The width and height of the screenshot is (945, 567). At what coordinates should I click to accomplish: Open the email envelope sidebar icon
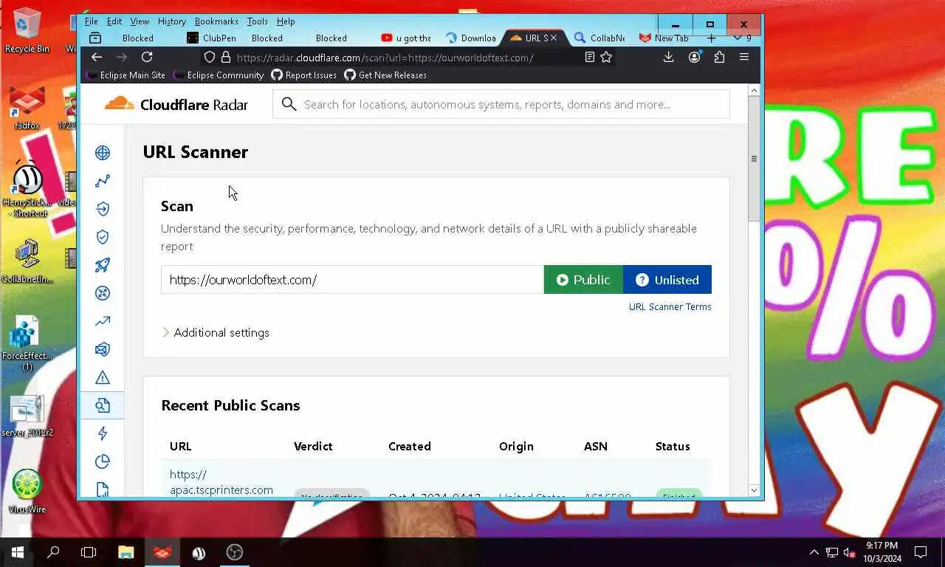[x=103, y=349]
